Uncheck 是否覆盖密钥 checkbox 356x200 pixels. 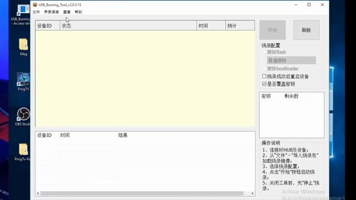point(264,84)
